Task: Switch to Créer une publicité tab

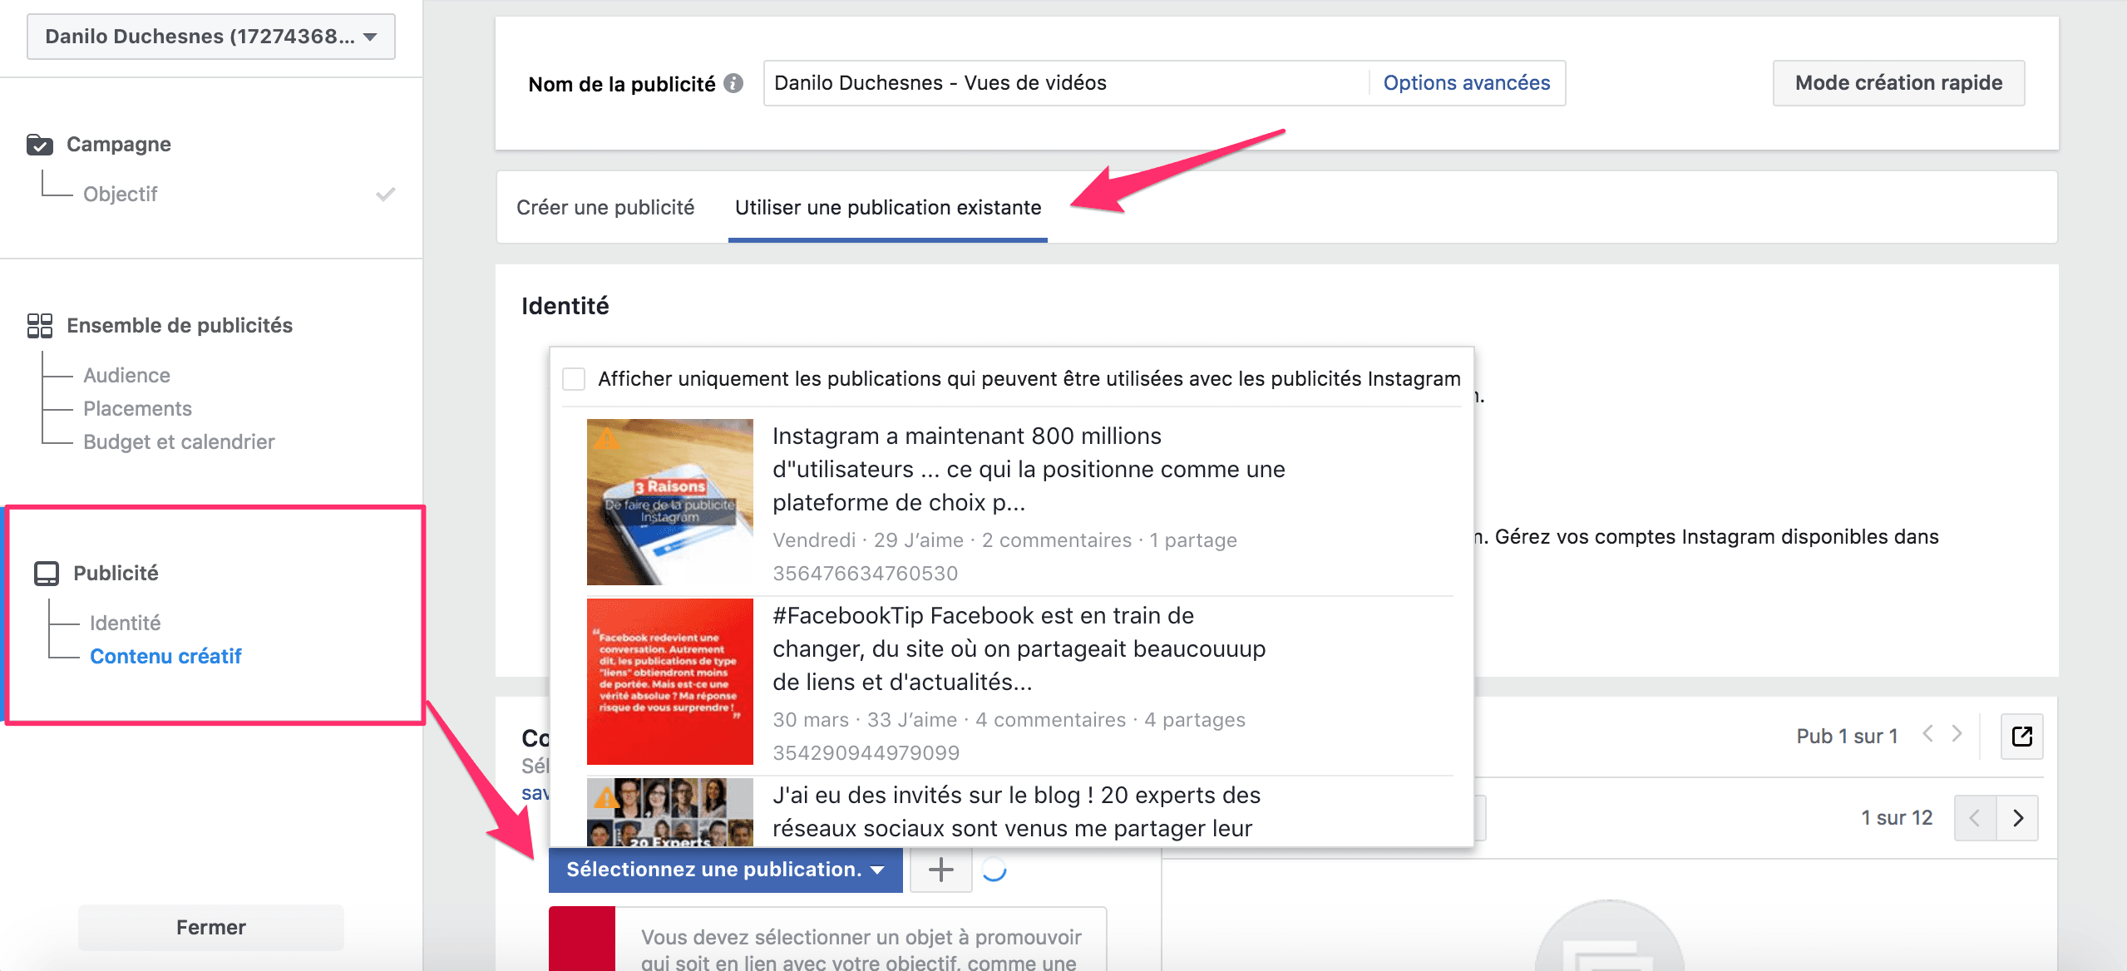Action: (605, 207)
